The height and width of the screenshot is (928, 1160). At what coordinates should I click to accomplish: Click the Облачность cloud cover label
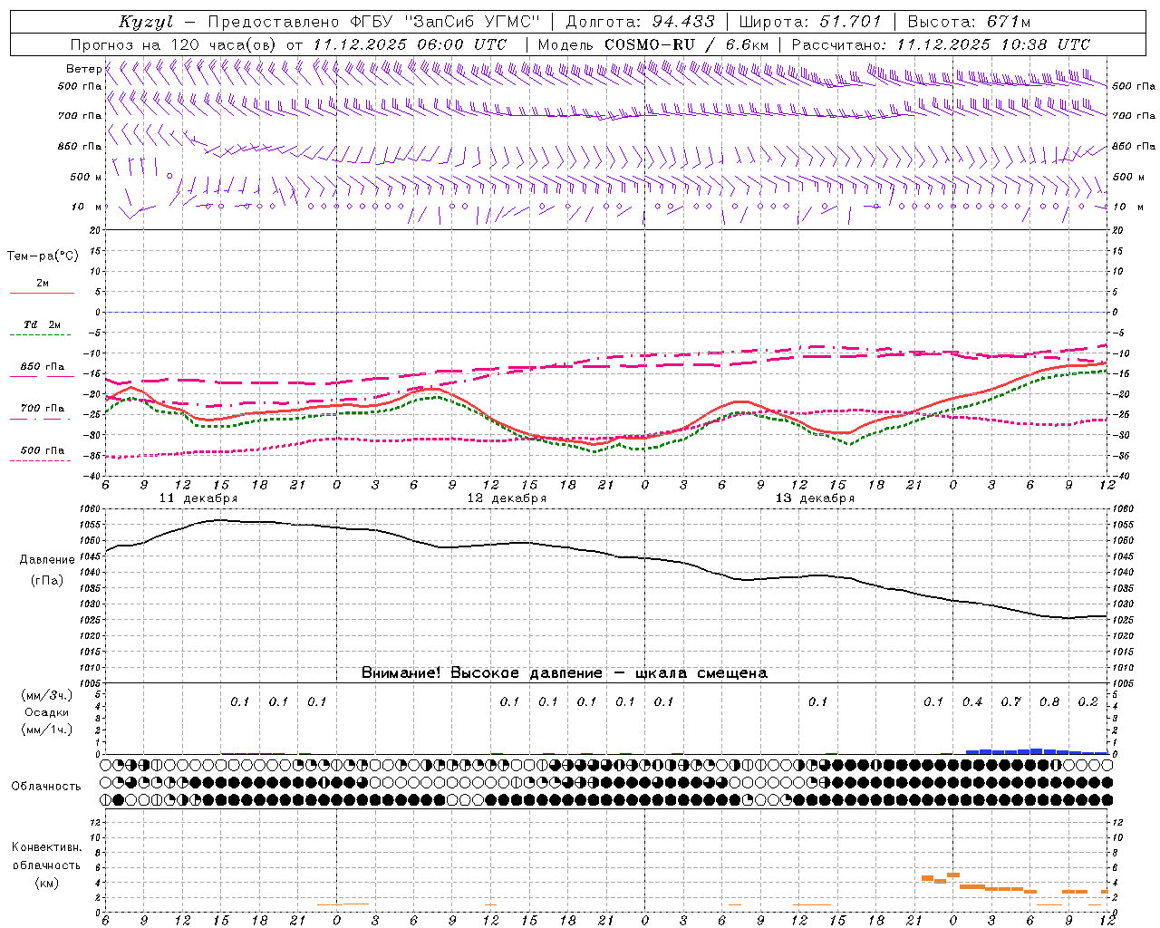[x=46, y=787]
